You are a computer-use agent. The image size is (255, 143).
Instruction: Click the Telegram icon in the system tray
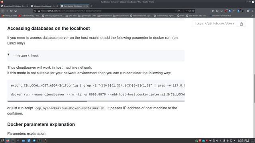pyautogui.click(x=210, y=141)
